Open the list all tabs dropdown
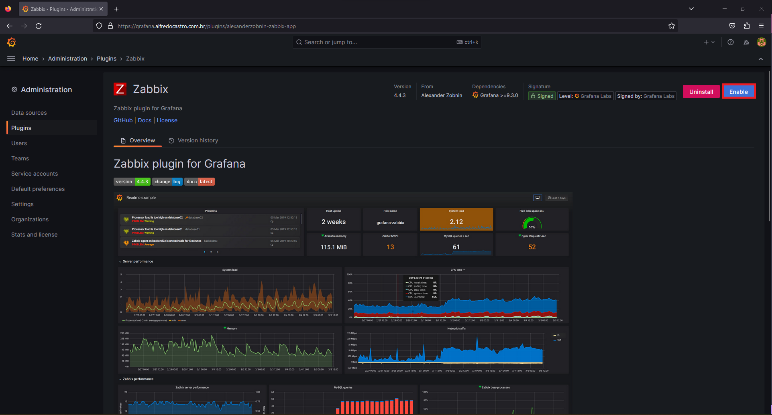The height and width of the screenshot is (415, 772). tap(691, 9)
